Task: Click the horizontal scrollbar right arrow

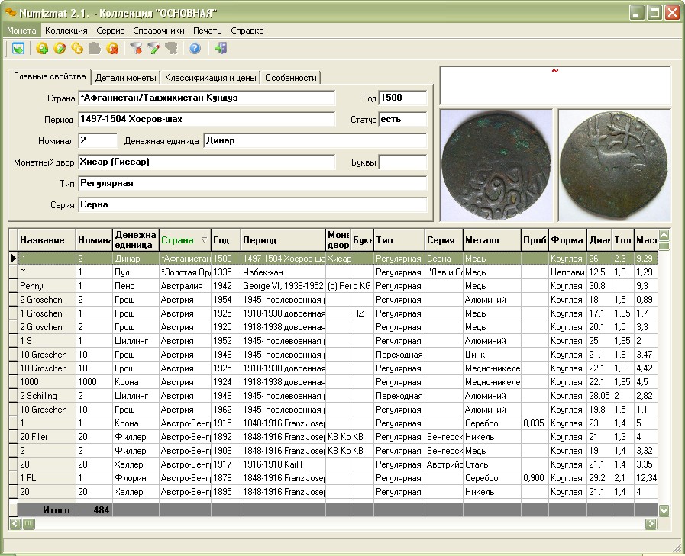Action: tap(651, 523)
